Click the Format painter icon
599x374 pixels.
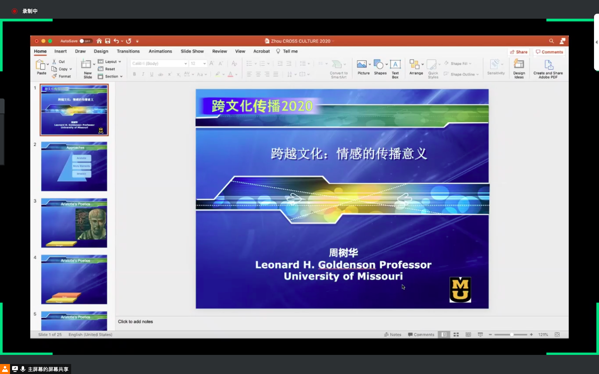pyautogui.click(x=54, y=76)
